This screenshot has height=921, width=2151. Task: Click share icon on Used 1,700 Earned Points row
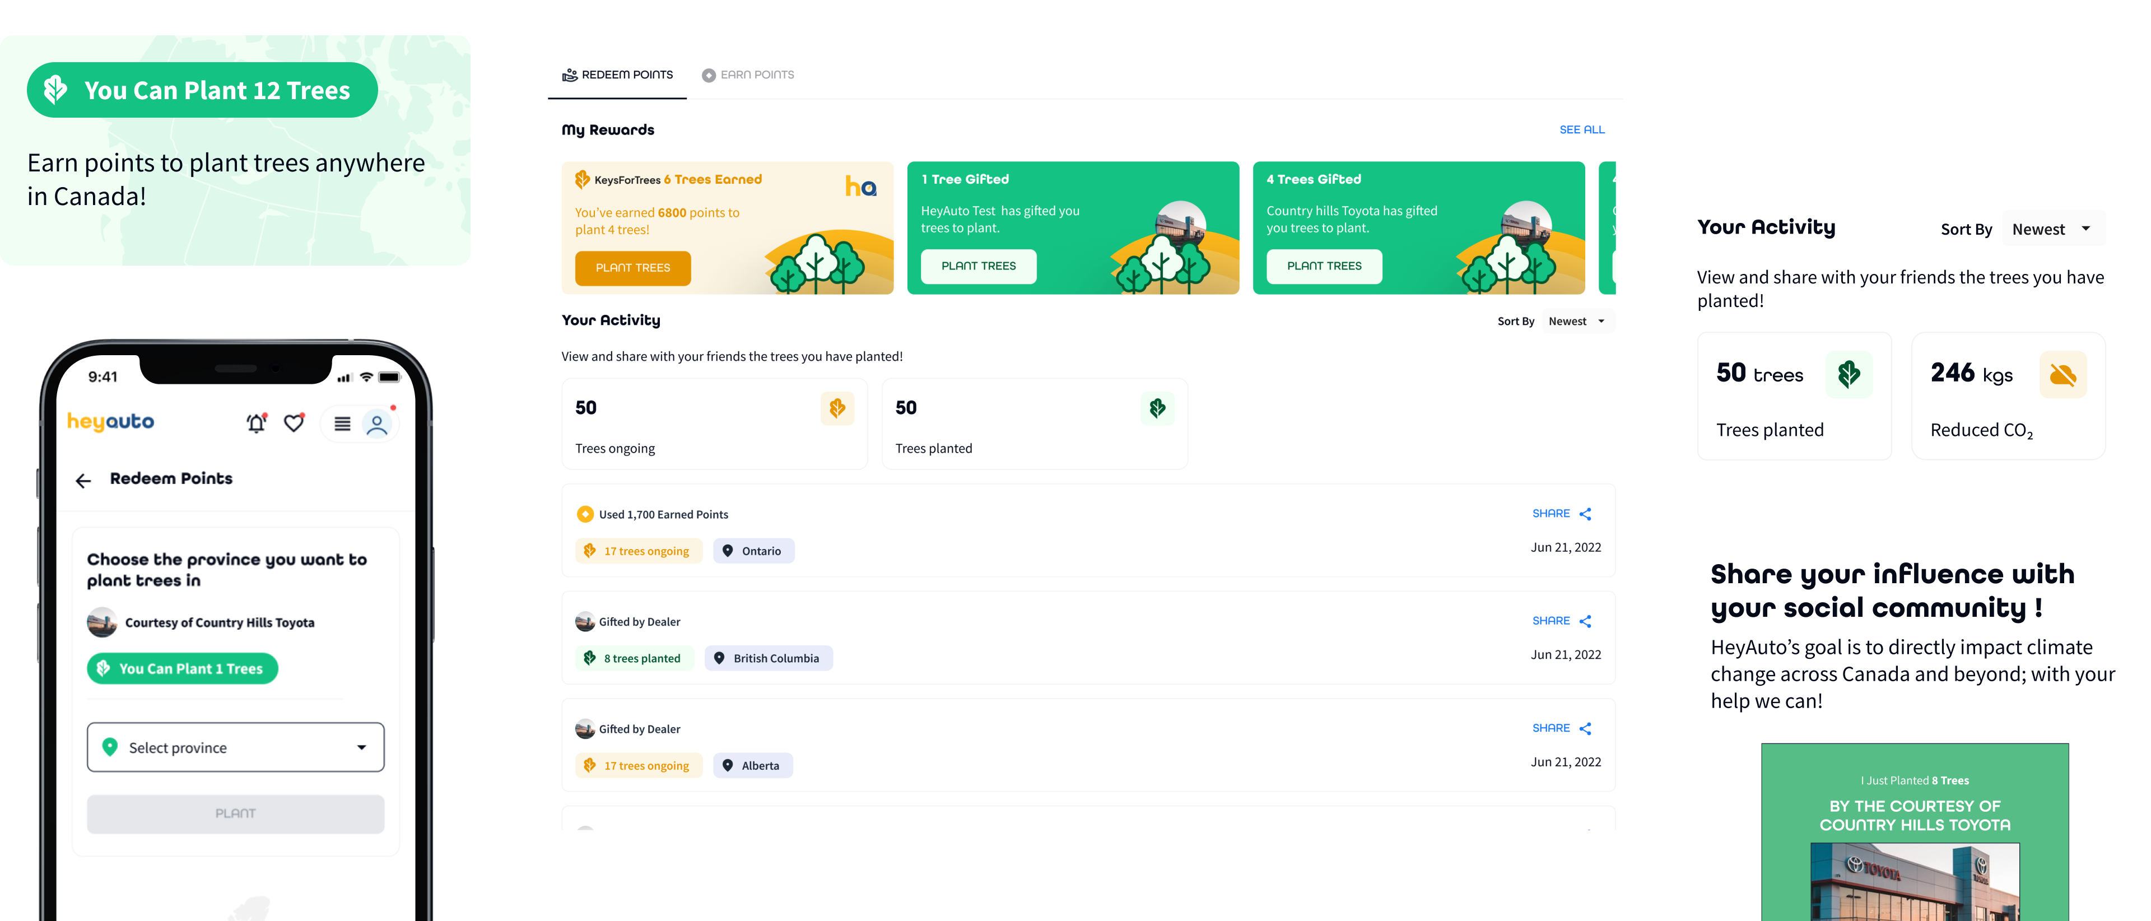[x=1586, y=514]
